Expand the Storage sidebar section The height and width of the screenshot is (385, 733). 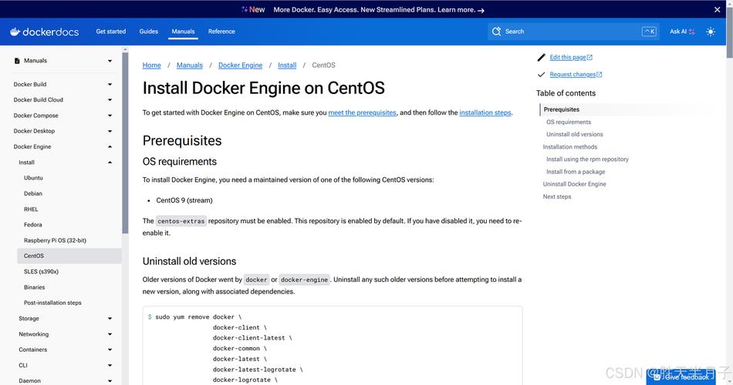click(110, 319)
